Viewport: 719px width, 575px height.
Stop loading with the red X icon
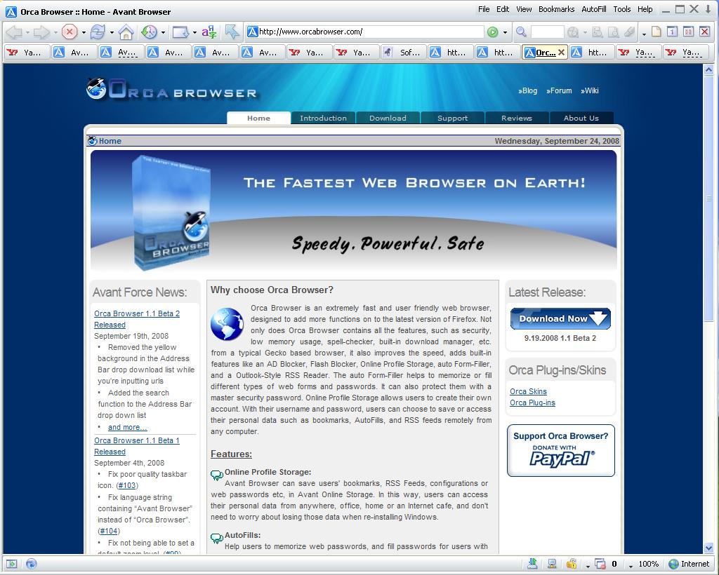70,32
